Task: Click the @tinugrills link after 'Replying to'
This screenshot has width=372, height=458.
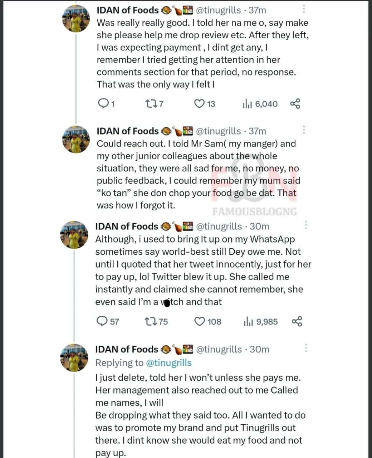Action: pyautogui.click(x=168, y=363)
